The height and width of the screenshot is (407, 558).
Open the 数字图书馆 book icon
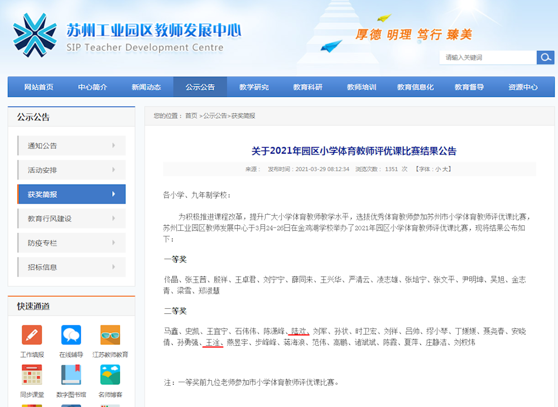coord(71,375)
